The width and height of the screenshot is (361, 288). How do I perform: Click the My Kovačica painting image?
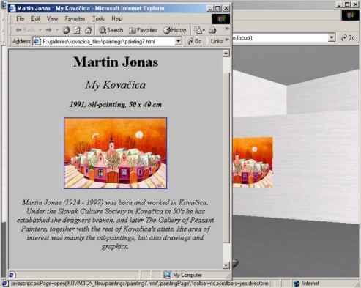pos(115,153)
